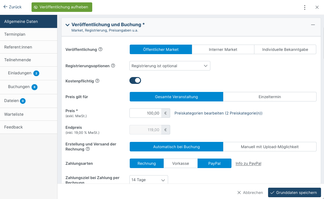The image size is (324, 199).
Task: Navigate back using the arrow icon
Action: point(4,7)
